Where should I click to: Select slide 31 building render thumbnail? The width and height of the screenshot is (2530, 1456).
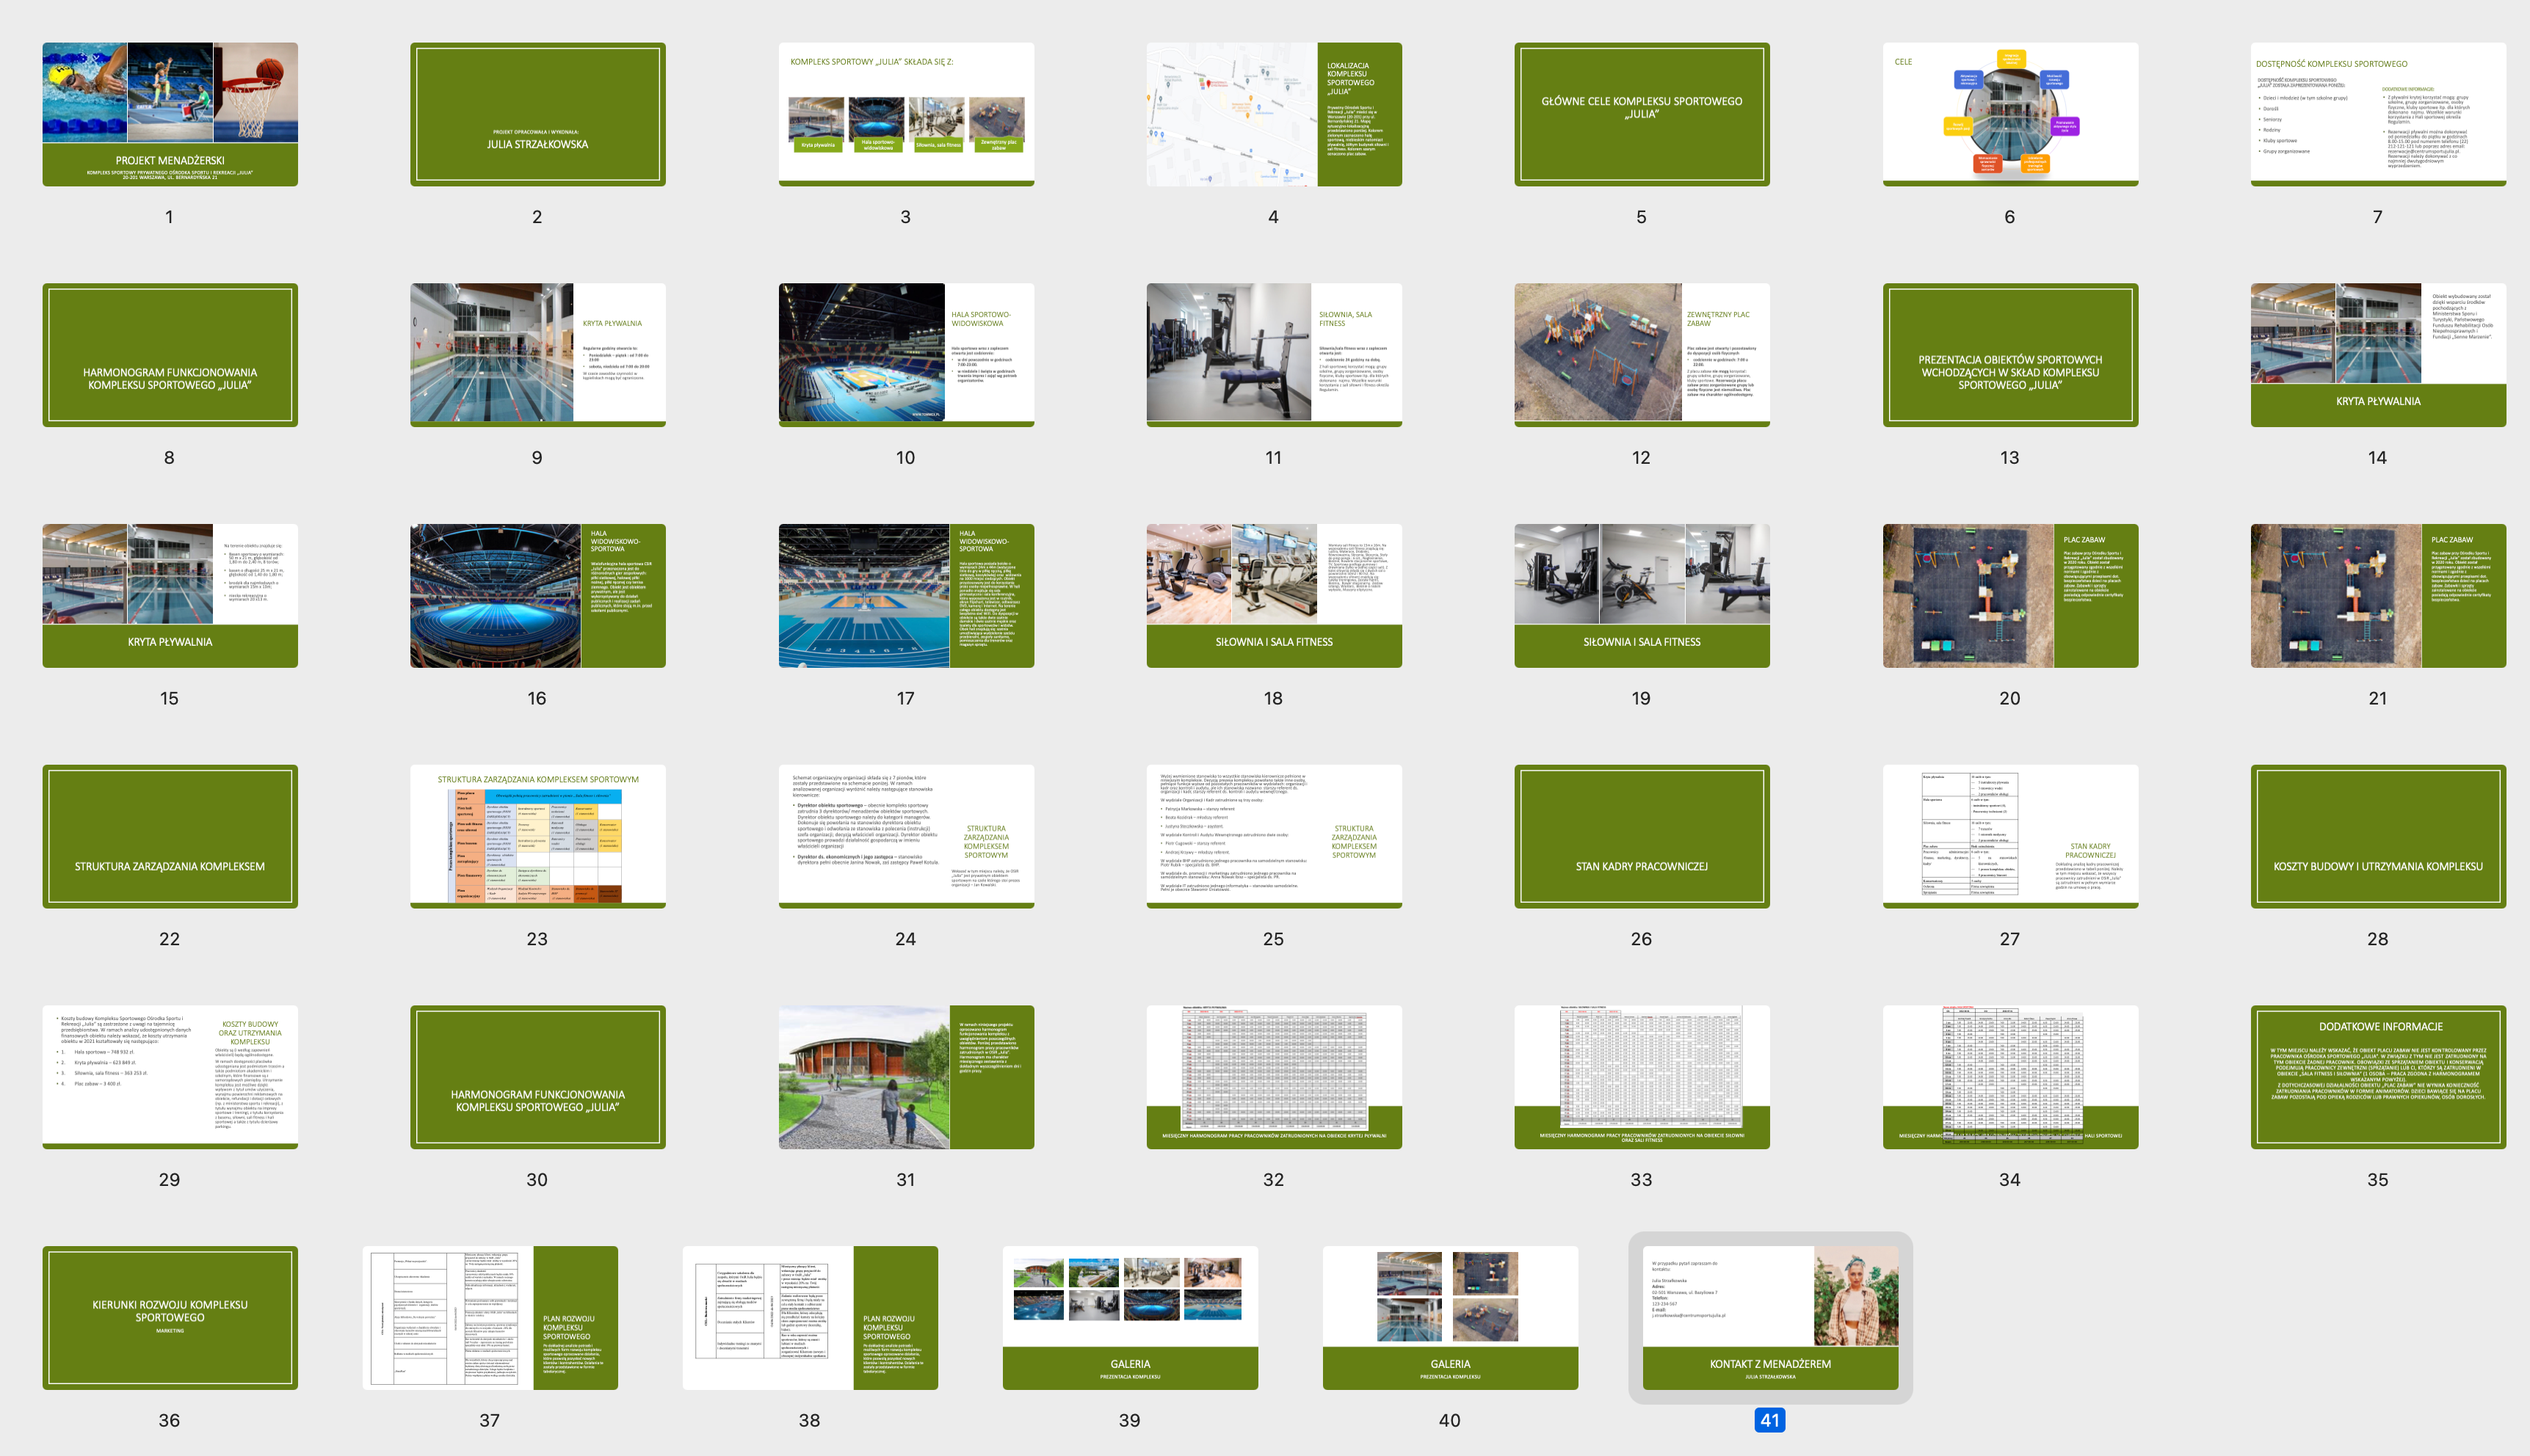point(905,1077)
